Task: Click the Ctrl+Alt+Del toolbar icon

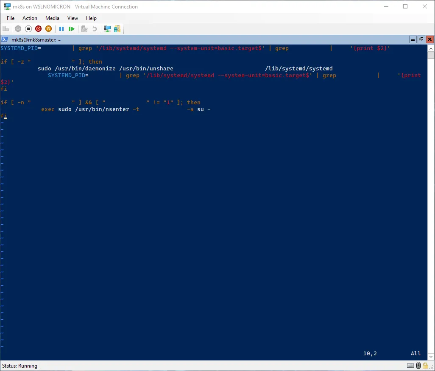Action: (x=6, y=29)
